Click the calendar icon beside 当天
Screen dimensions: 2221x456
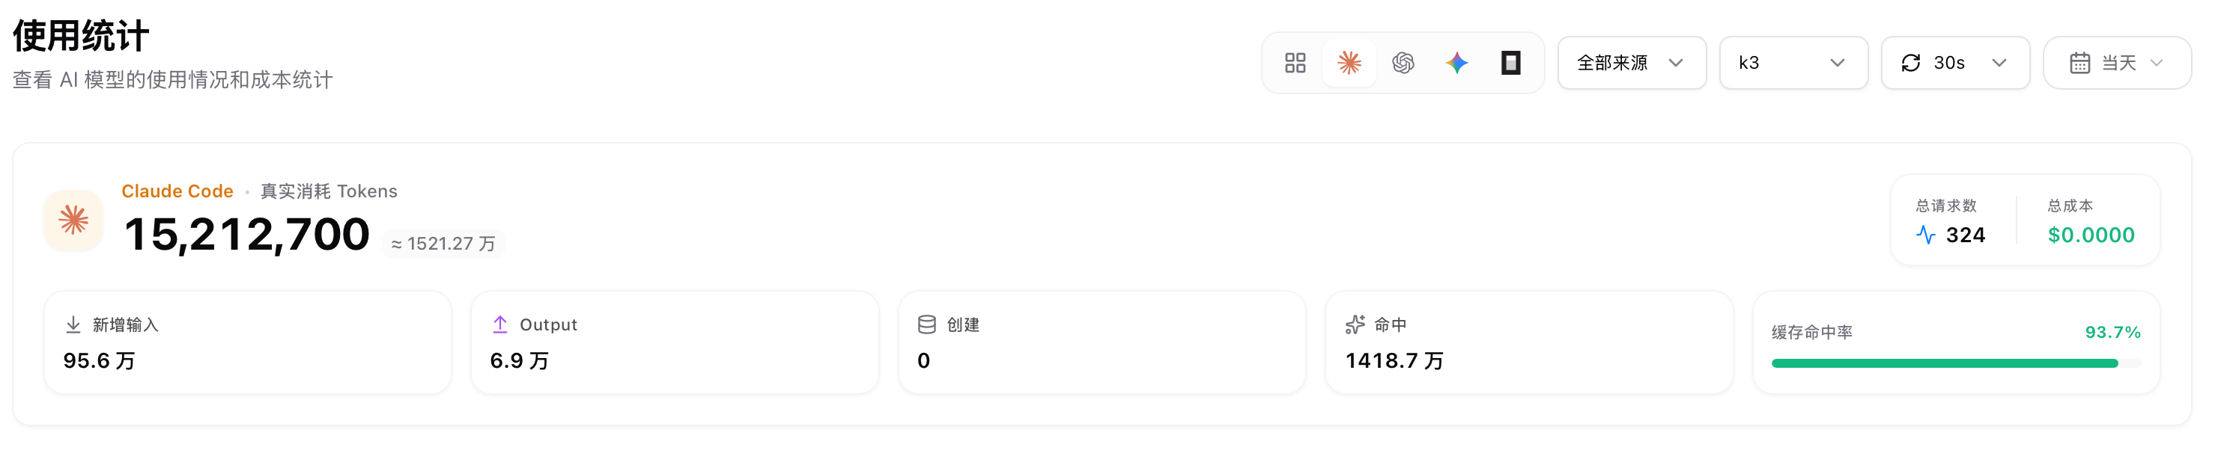pyautogui.click(x=2079, y=63)
